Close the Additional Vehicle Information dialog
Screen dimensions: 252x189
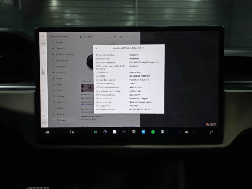(x=96, y=48)
